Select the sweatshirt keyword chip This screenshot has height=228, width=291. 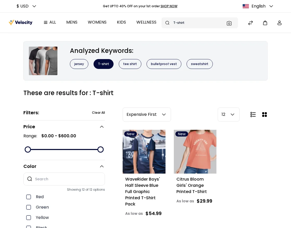(x=200, y=64)
